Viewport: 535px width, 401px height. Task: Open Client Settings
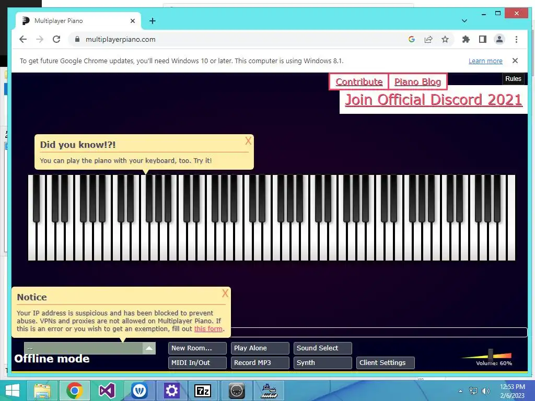pos(386,363)
